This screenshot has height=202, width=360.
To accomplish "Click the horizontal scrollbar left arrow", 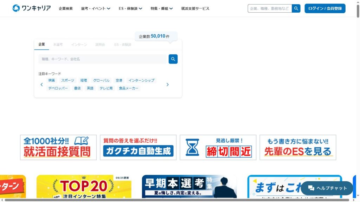I will (x=2, y=200).
